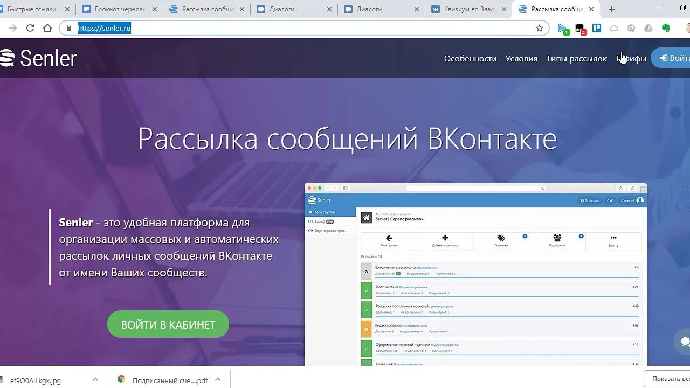Viewport: 690px width, 388px height.
Task: Click the heading Рассылка сообщений ВКонтакте
Action: (x=347, y=138)
